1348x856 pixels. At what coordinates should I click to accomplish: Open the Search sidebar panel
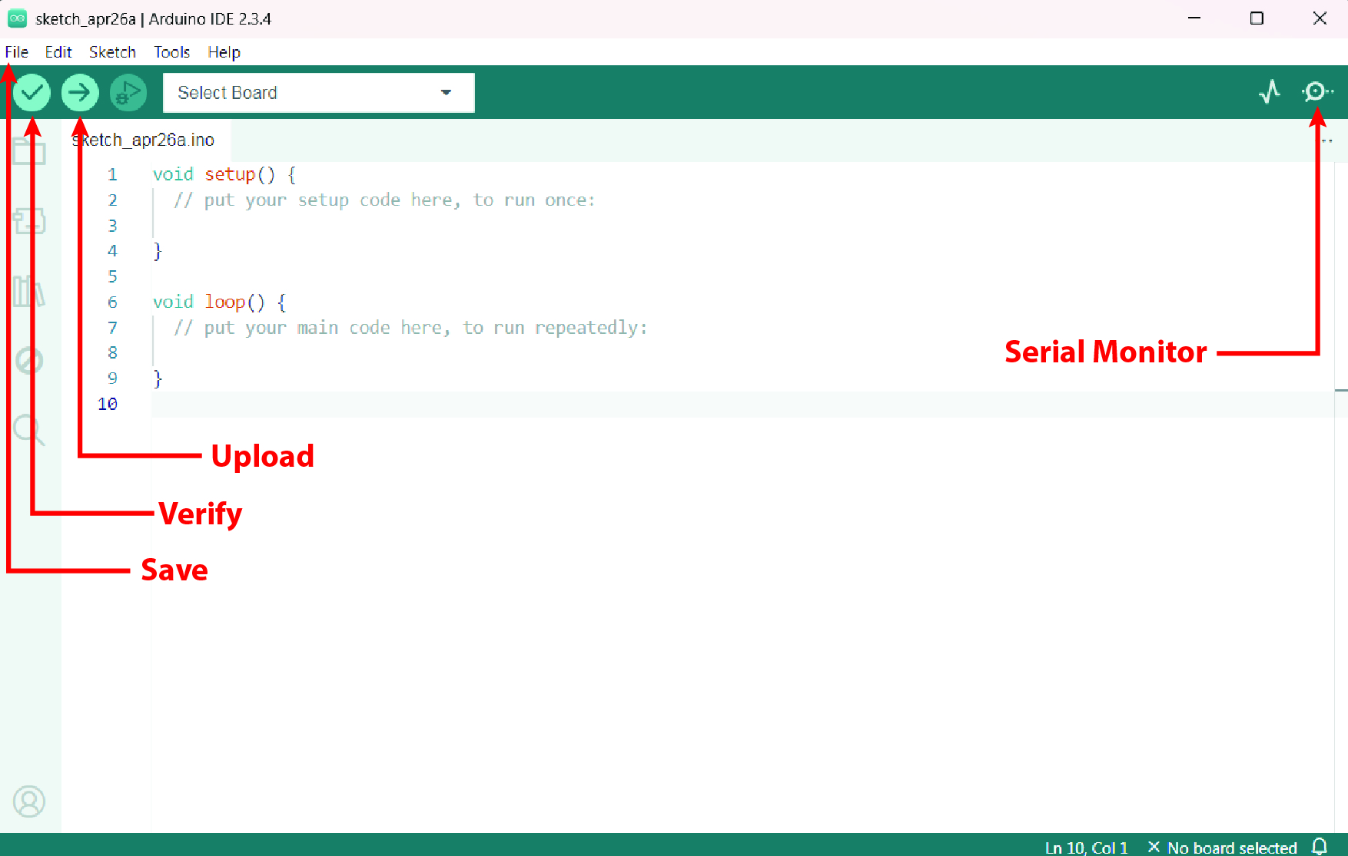[x=29, y=430]
